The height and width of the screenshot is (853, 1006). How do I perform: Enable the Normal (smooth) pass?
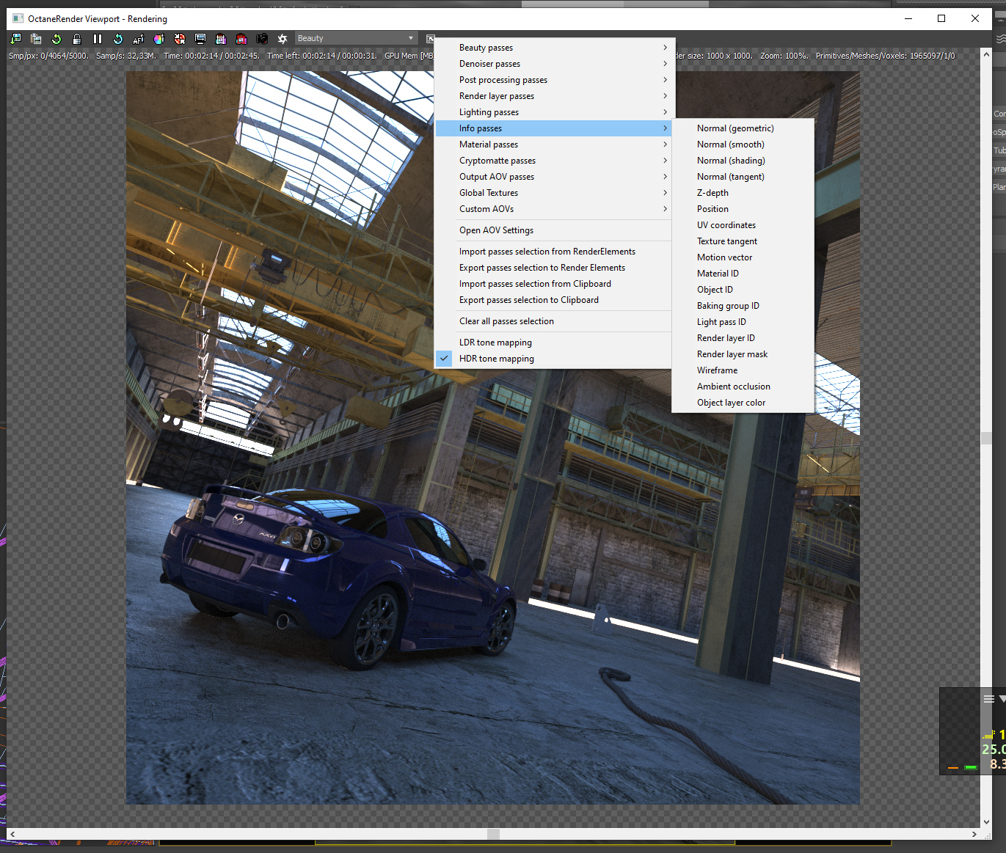coord(743,144)
